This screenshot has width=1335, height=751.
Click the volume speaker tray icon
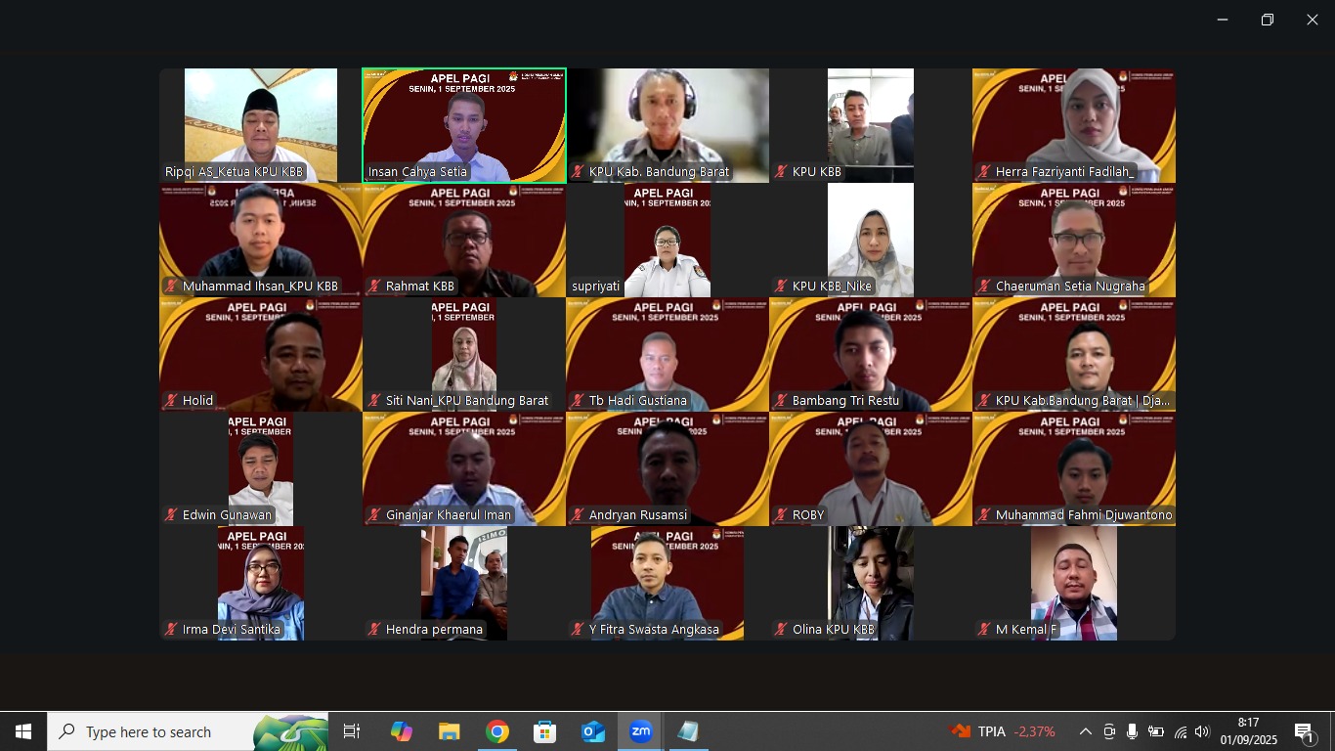coord(1202,731)
